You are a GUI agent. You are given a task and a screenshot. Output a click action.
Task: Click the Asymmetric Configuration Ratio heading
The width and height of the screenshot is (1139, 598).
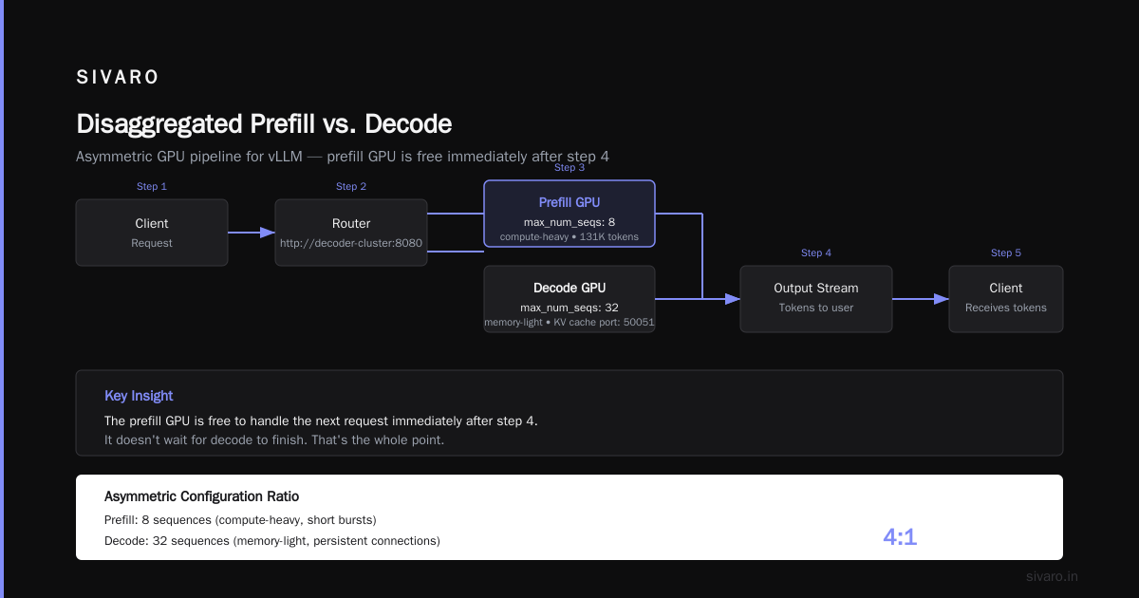(x=202, y=496)
